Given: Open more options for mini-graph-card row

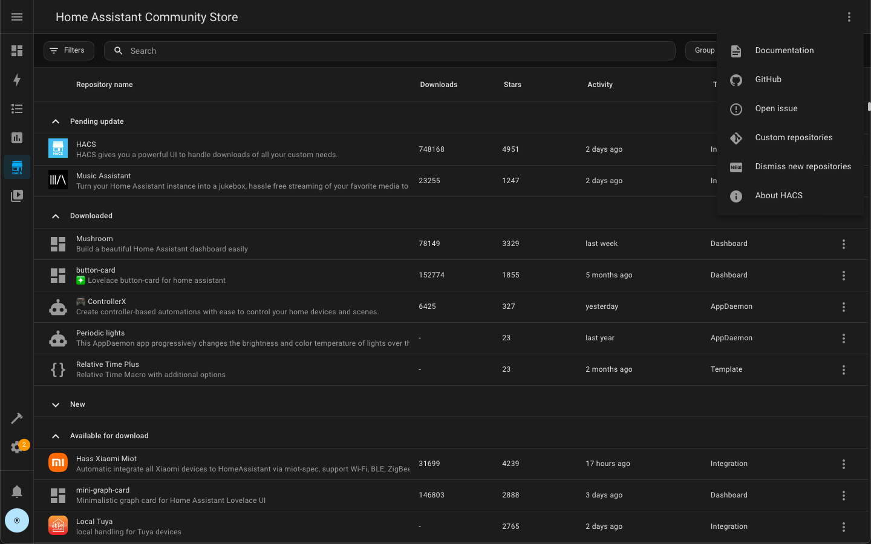Looking at the screenshot, I should [x=844, y=496].
